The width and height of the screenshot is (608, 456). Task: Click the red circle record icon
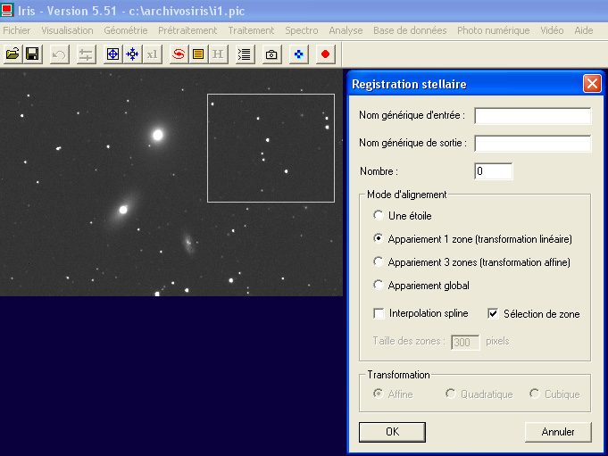tap(325, 54)
